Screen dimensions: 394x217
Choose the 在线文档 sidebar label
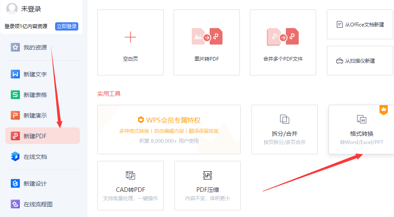click(35, 157)
